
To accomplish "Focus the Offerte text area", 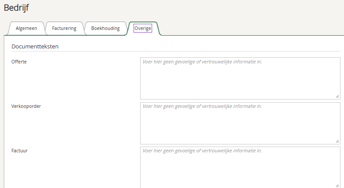I will pos(240,81).
